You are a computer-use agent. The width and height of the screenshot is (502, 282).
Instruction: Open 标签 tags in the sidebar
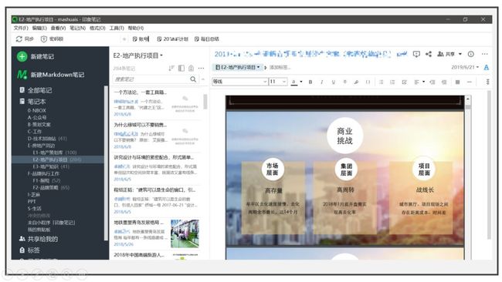coord(30,250)
